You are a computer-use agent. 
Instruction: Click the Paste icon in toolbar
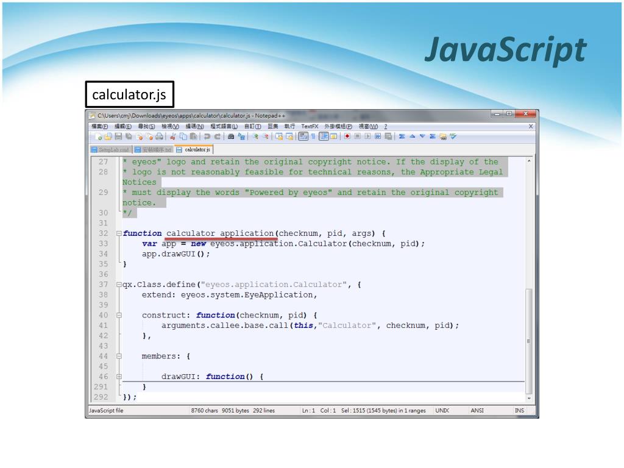(x=193, y=136)
